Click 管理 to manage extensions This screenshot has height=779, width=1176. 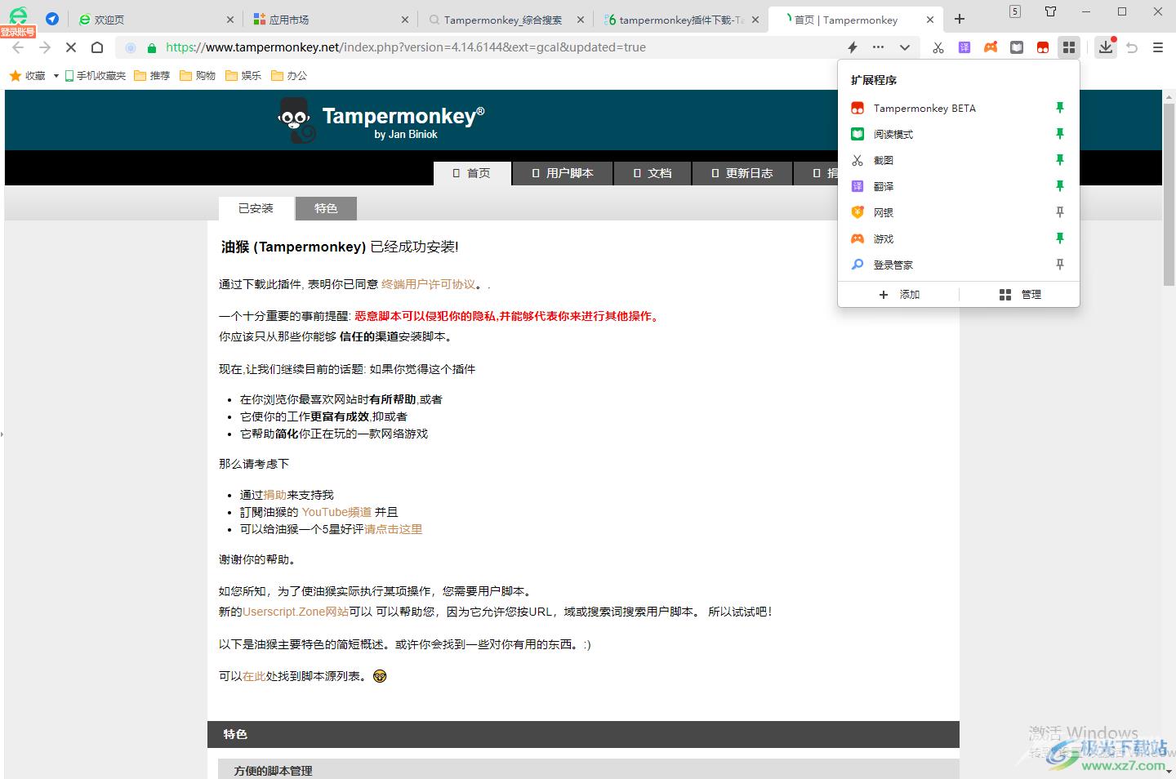pos(1020,294)
